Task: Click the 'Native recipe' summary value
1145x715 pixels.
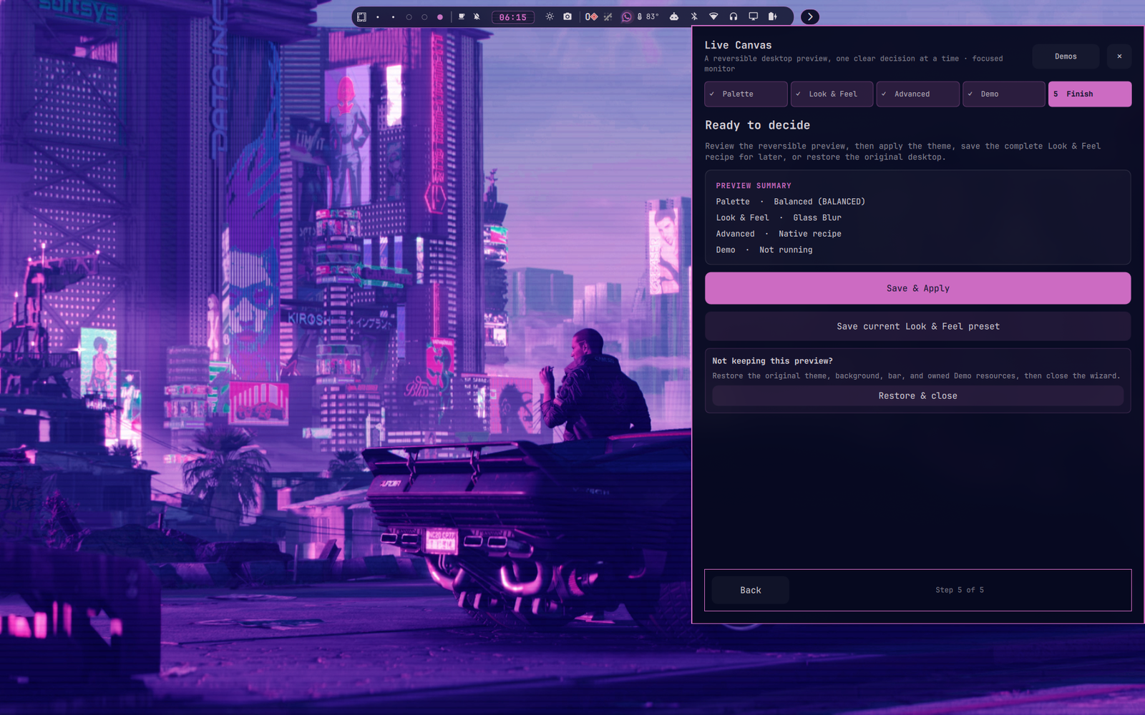Action: tap(810, 234)
